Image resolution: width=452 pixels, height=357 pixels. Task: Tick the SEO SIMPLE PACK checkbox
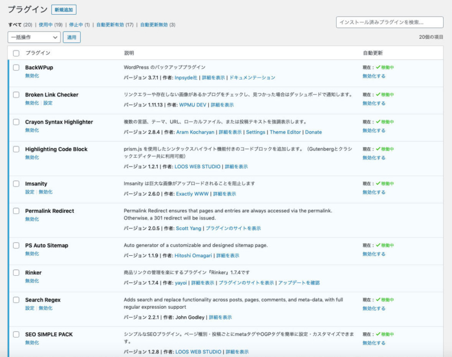pos(16,335)
